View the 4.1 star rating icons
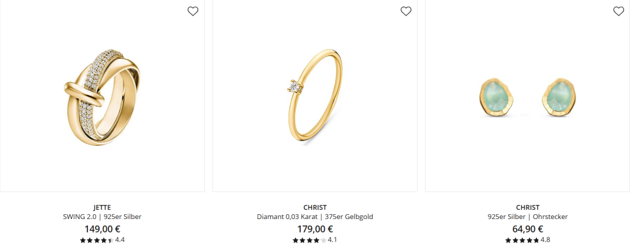The image size is (630, 248). 309,241
